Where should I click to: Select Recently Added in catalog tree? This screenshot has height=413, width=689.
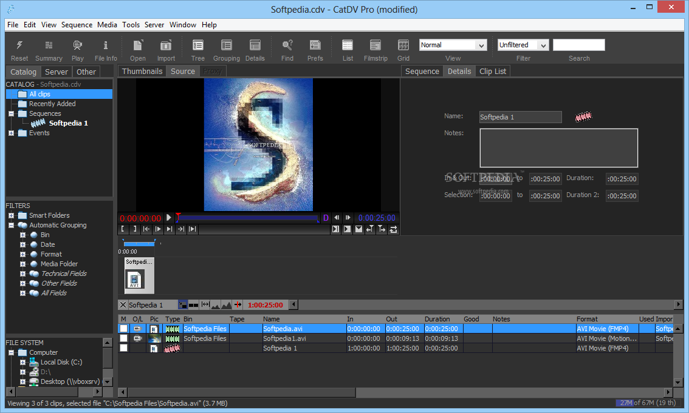52,104
